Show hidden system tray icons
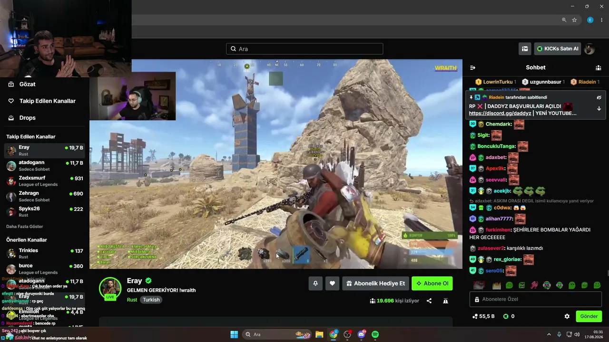The width and height of the screenshot is (609, 342). coord(549,334)
